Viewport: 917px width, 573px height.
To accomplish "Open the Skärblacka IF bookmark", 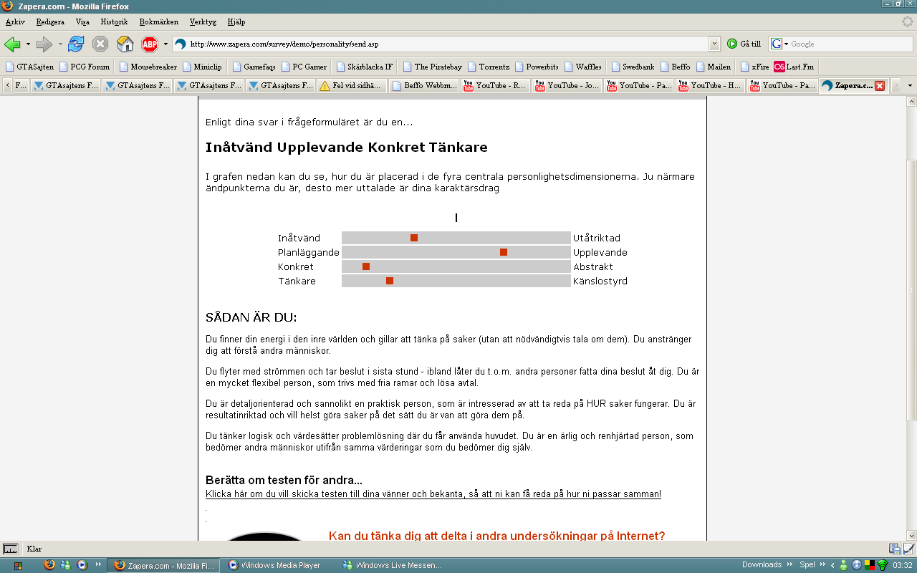I will point(364,67).
